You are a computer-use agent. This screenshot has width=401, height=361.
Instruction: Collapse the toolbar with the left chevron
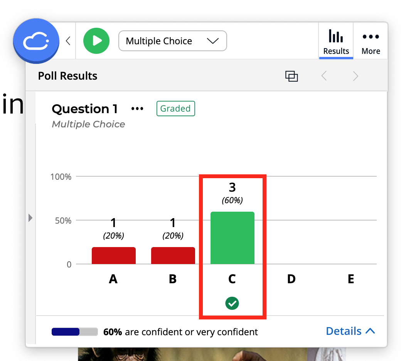pos(68,40)
